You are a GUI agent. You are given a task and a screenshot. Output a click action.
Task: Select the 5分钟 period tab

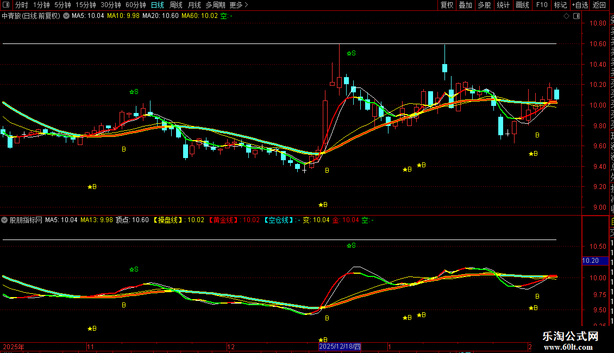[x=62, y=5]
